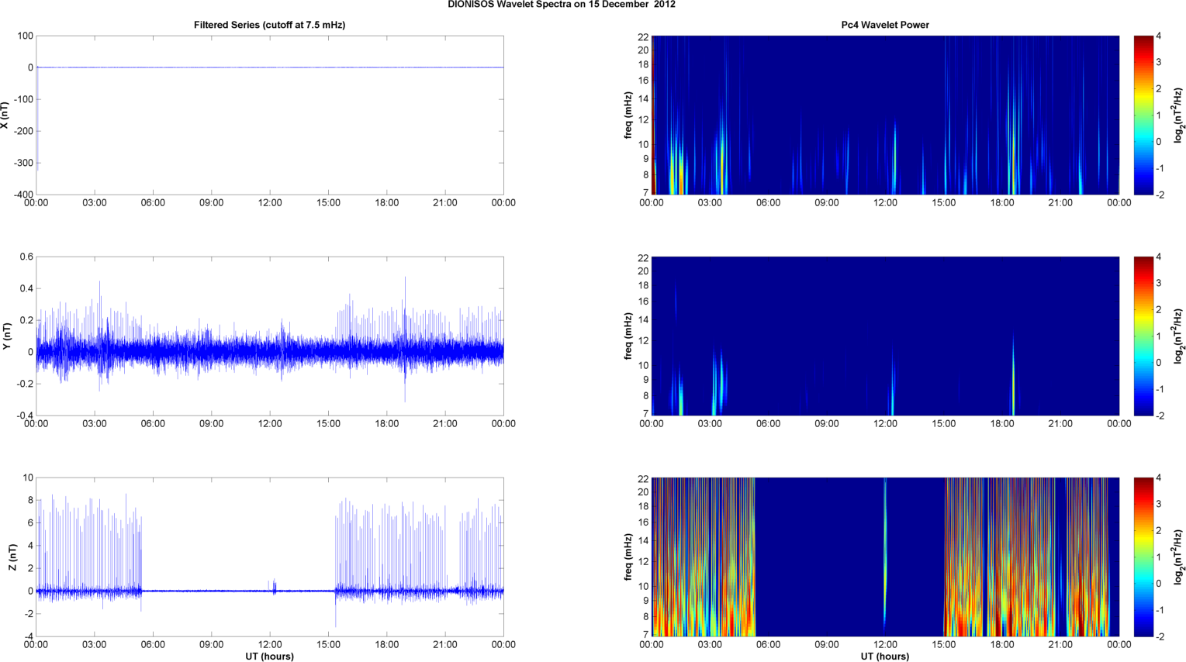Click the top Pc4 wavelet power spectrogram
This screenshot has height=662, width=1186.
pyautogui.click(x=885, y=115)
